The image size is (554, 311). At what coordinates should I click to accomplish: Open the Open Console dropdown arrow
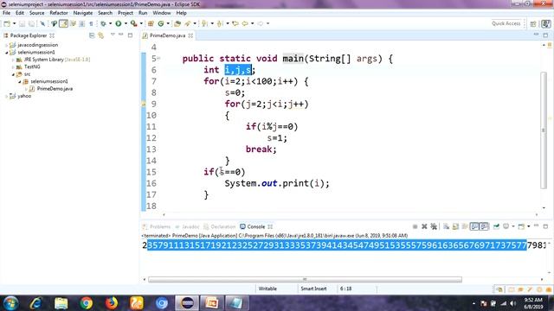click(529, 226)
